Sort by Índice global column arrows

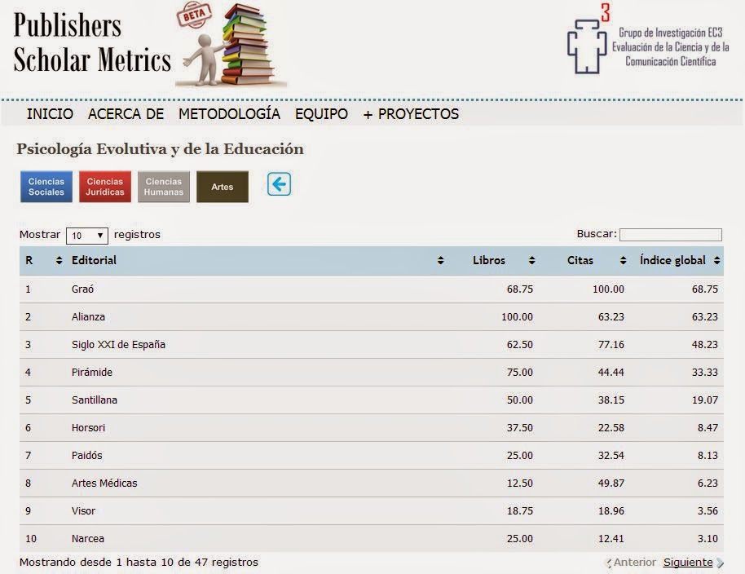(717, 260)
